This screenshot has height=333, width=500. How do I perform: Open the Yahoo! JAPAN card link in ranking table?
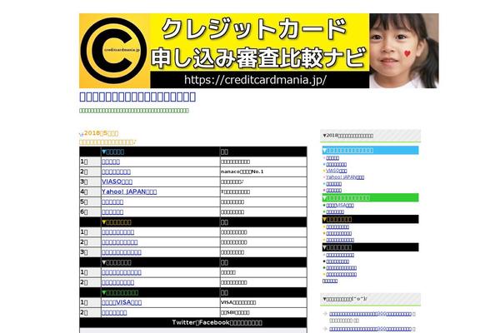click(129, 191)
